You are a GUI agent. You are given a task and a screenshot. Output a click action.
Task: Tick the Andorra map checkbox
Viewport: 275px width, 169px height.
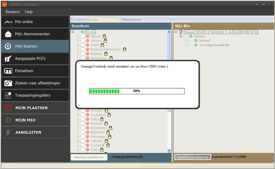83,41
